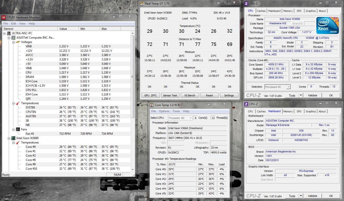The width and height of the screenshot is (344, 201).
Task: Click Tools button in lower CPU-Z window
Action: point(292,196)
